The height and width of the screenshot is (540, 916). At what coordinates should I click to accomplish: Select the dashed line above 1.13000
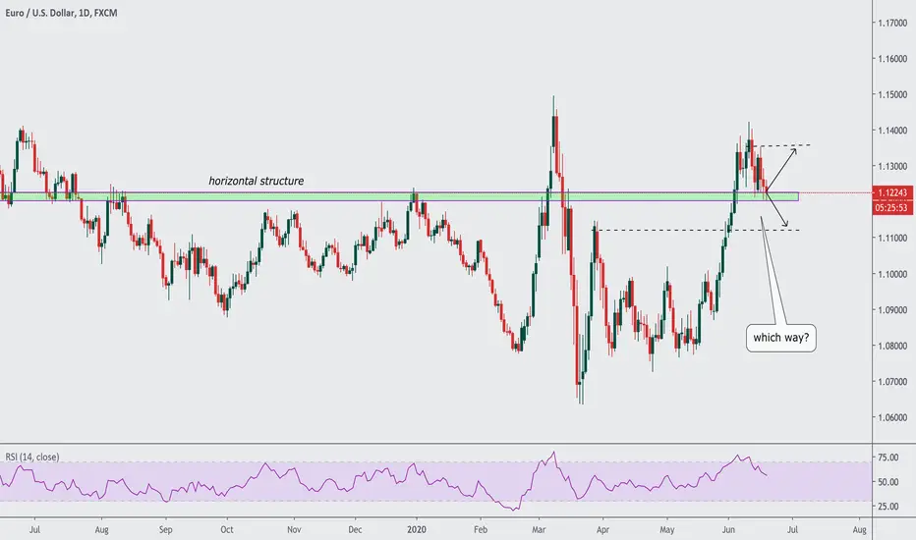pyautogui.click(x=781, y=144)
